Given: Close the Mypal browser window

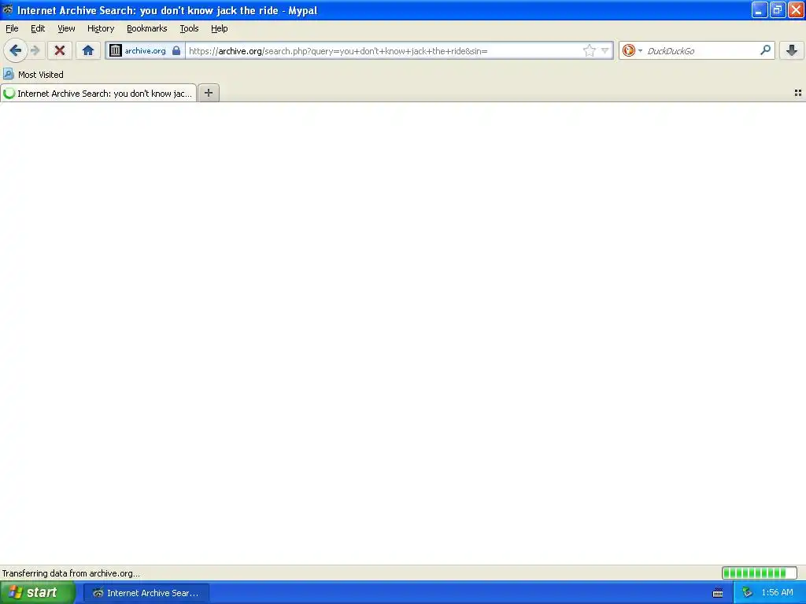Looking at the screenshot, I should pos(796,9).
